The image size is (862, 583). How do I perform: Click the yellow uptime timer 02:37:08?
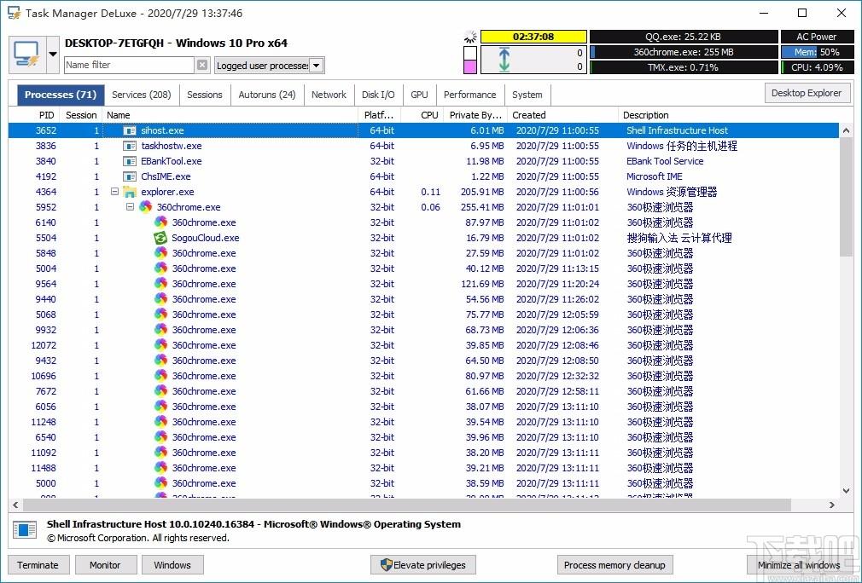click(533, 37)
